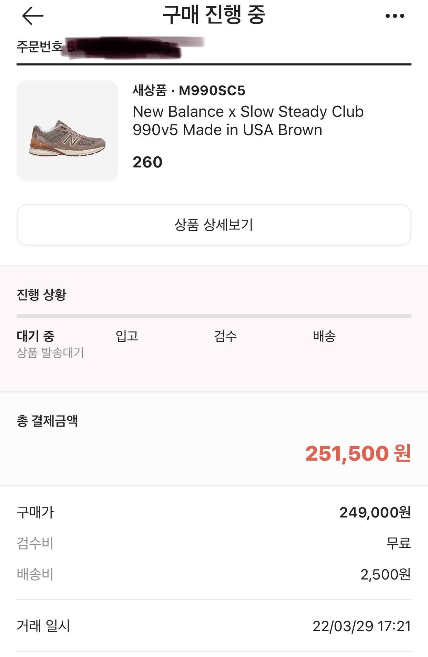The width and height of the screenshot is (428, 657).
Task: Open 상품 상세보기 product details
Action: [214, 225]
